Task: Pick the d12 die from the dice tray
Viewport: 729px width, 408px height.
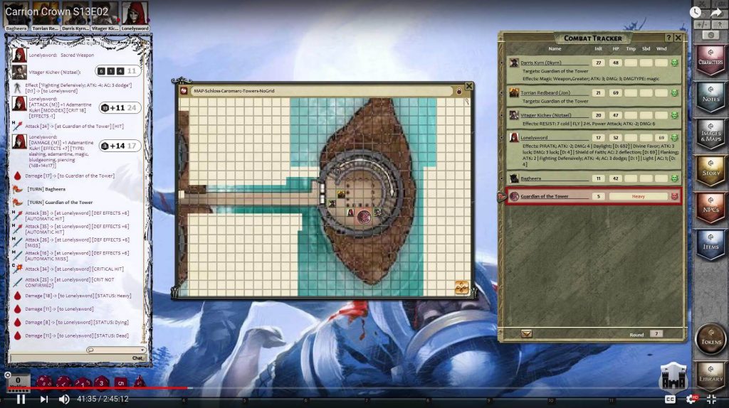Action: pyautogui.click(x=63, y=382)
